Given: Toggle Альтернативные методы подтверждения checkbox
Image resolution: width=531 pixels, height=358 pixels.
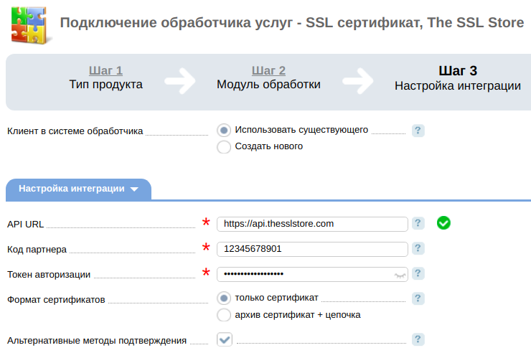Looking at the screenshot, I should click(x=225, y=339).
